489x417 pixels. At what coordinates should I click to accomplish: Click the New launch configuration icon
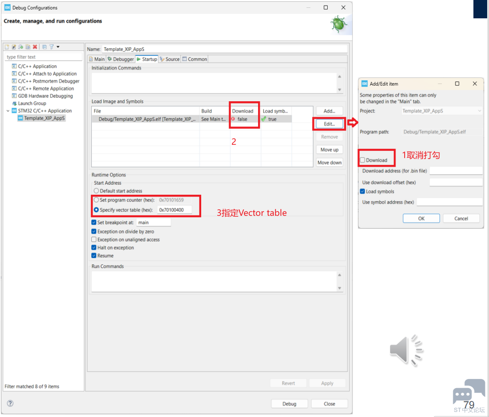pyautogui.click(x=7, y=47)
